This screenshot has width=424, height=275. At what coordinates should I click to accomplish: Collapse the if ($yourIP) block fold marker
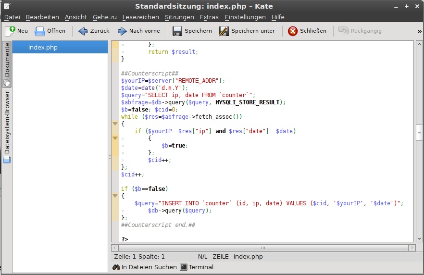(115, 138)
